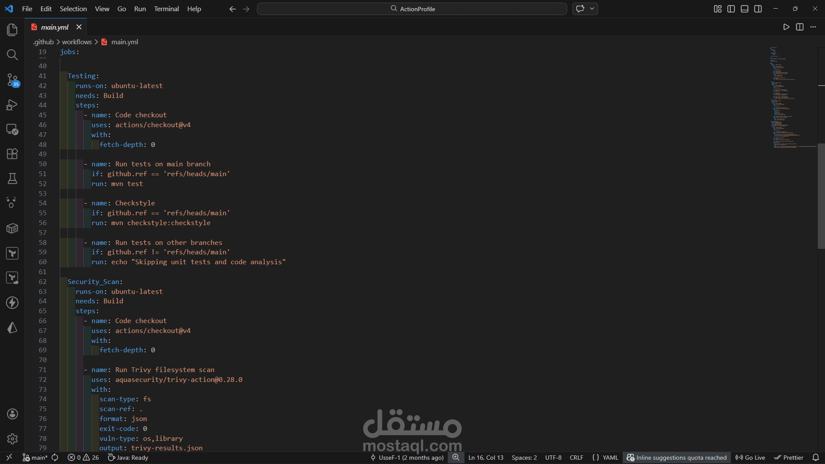Toggle the Secondary Side Bar layout button
The height and width of the screenshot is (464, 825).
758,9
